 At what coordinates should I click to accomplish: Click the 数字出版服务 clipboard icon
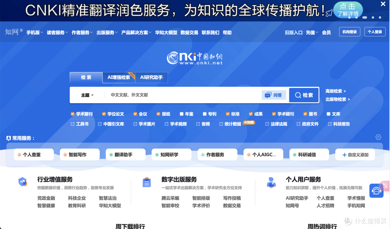(147, 182)
